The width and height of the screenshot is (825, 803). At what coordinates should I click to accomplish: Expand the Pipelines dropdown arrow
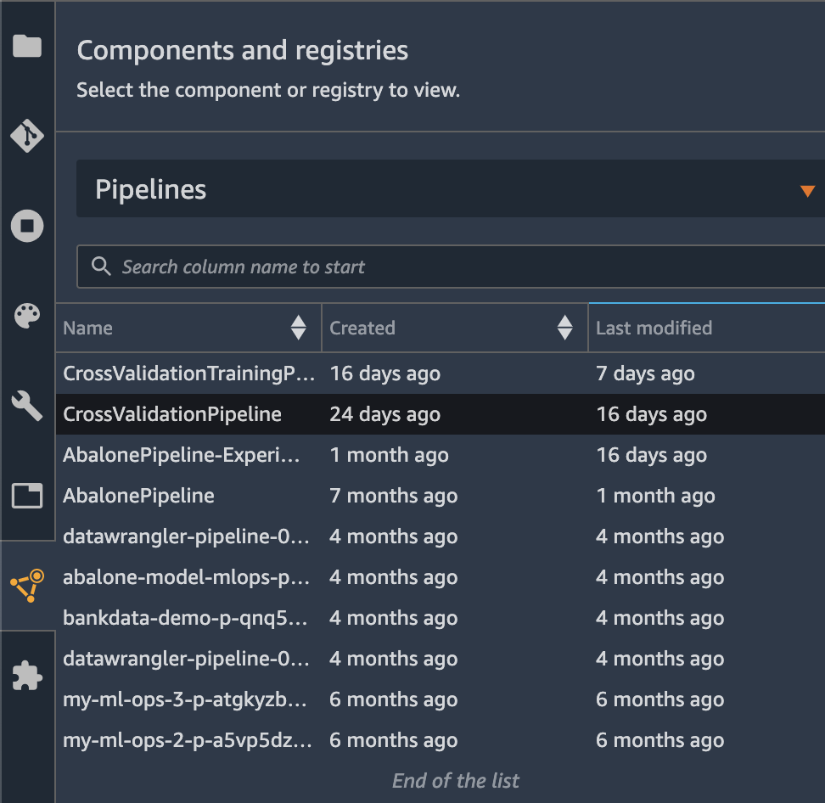pyautogui.click(x=807, y=190)
